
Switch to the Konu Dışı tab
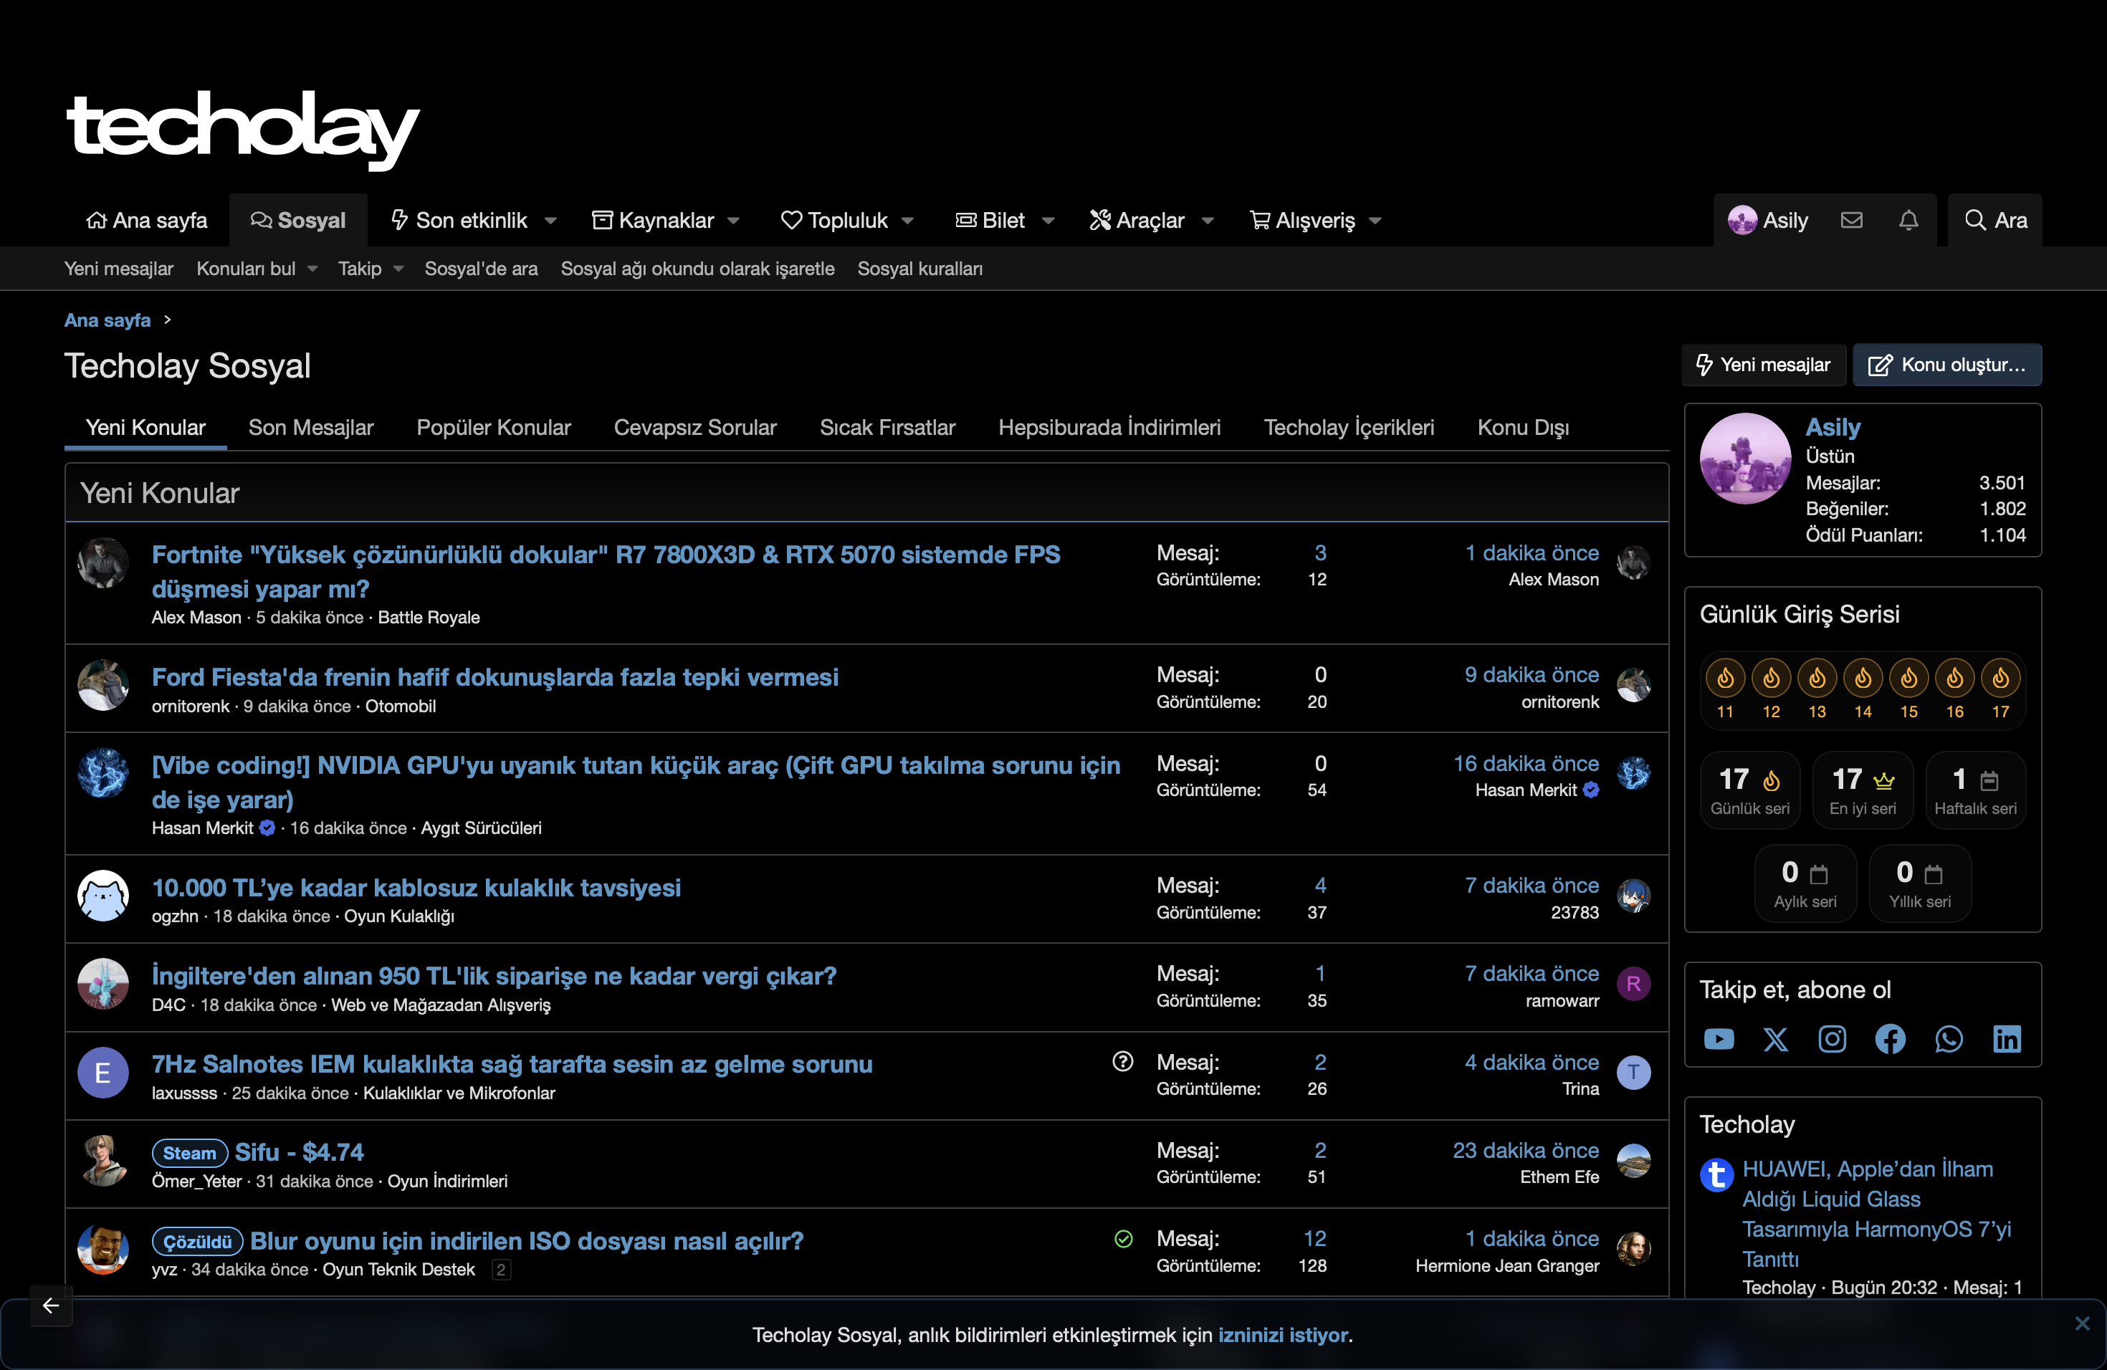coord(1523,428)
